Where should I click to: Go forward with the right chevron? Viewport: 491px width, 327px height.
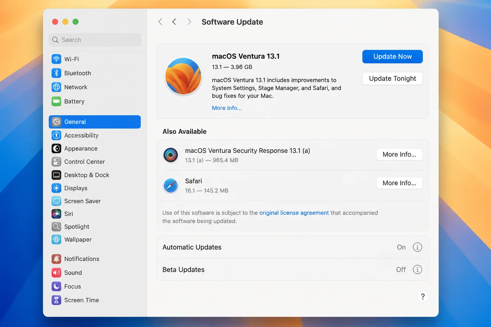189,22
